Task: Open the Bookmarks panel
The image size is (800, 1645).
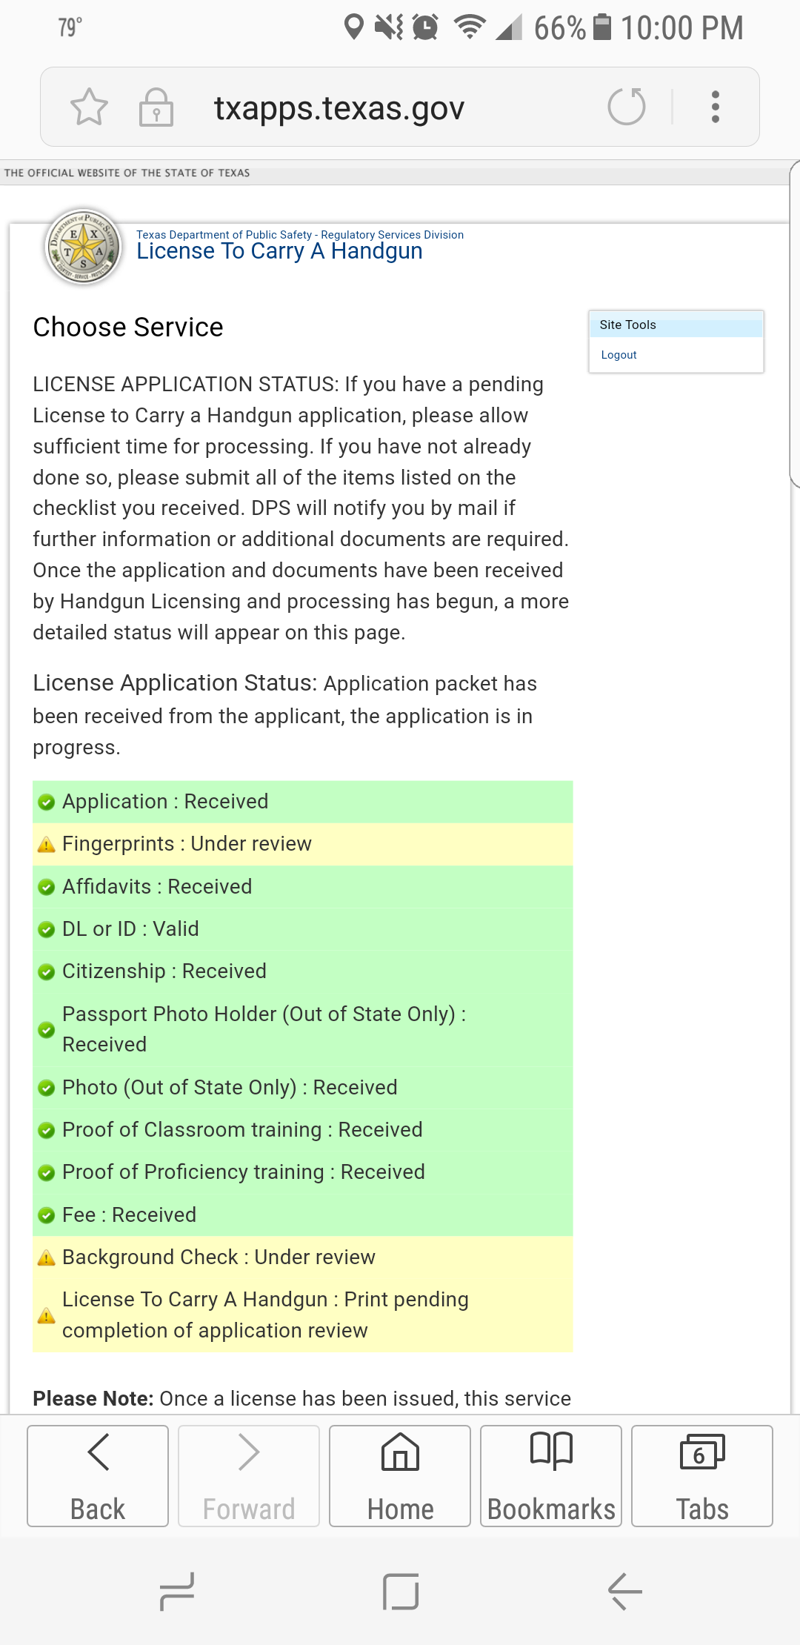Action: [x=551, y=1475]
